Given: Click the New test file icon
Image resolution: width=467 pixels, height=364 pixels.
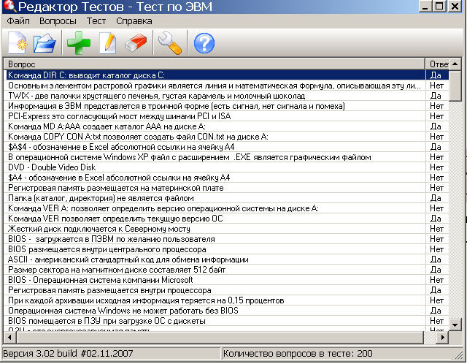Looking at the screenshot, I should (18, 43).
